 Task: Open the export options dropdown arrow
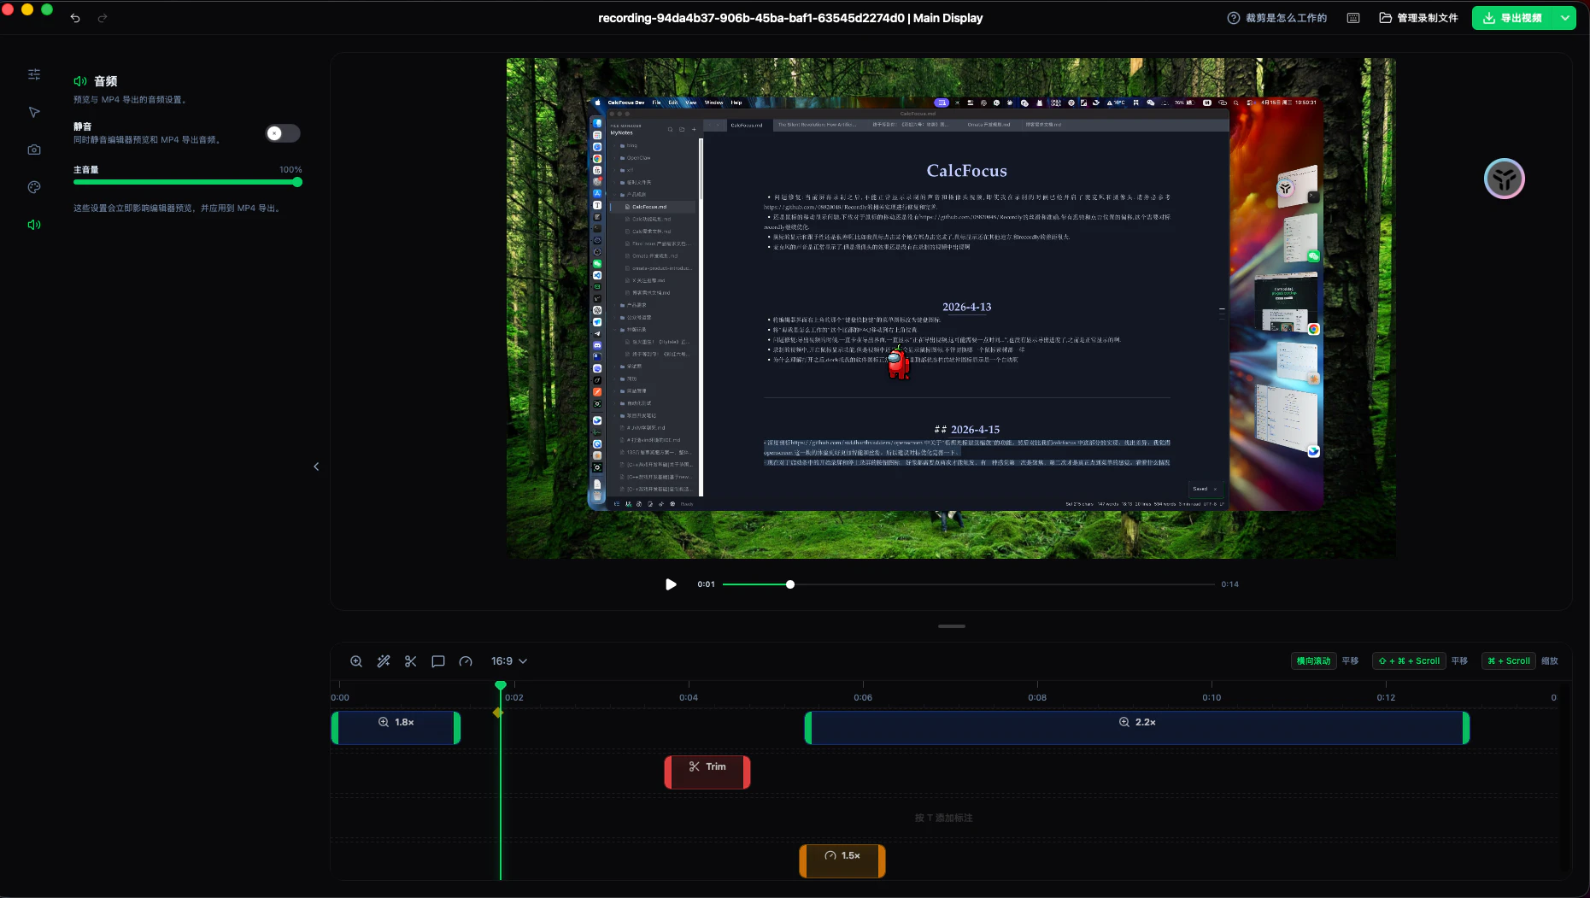[1565, 18]
